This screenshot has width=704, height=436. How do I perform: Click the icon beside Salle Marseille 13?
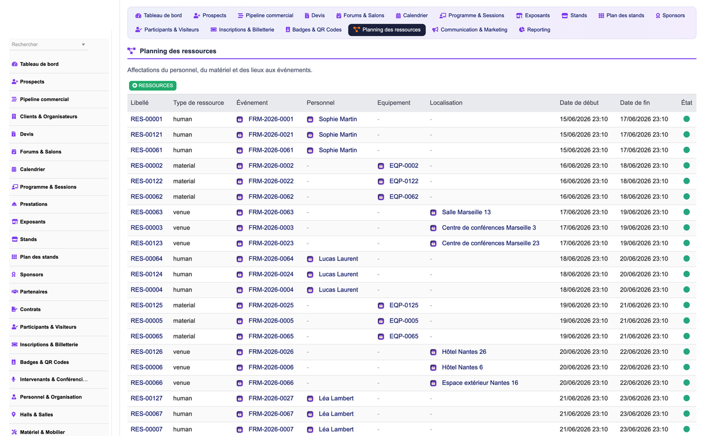pyautogui.click(x=434, y=212)
